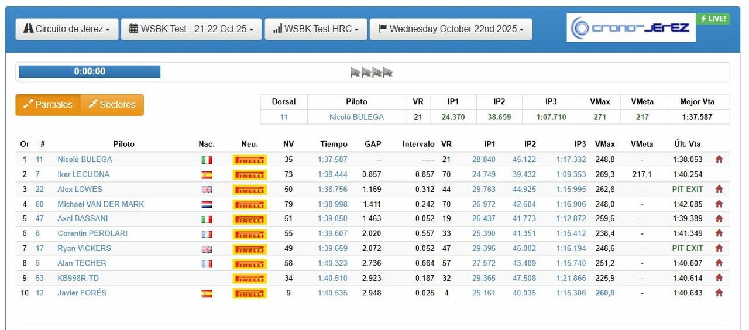Click the home icon in Javier Forés' row

click(x=719, y=293)
